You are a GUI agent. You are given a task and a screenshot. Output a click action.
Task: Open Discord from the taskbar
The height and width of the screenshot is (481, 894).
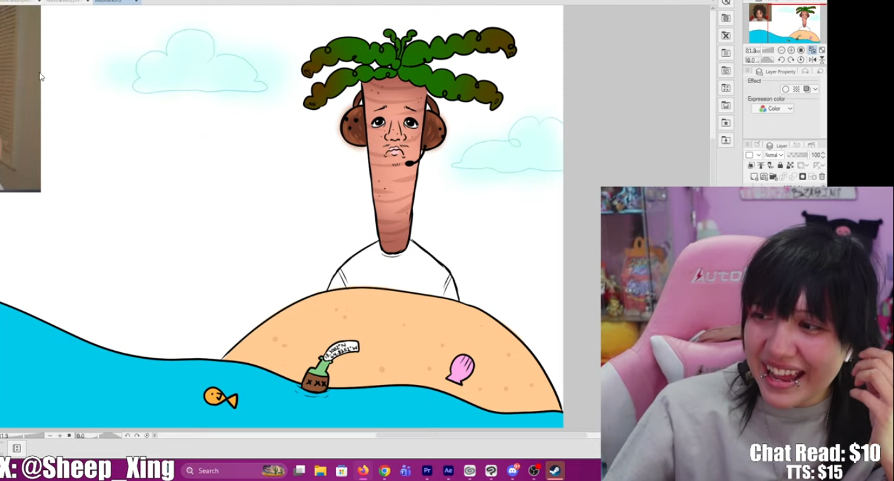513,471
